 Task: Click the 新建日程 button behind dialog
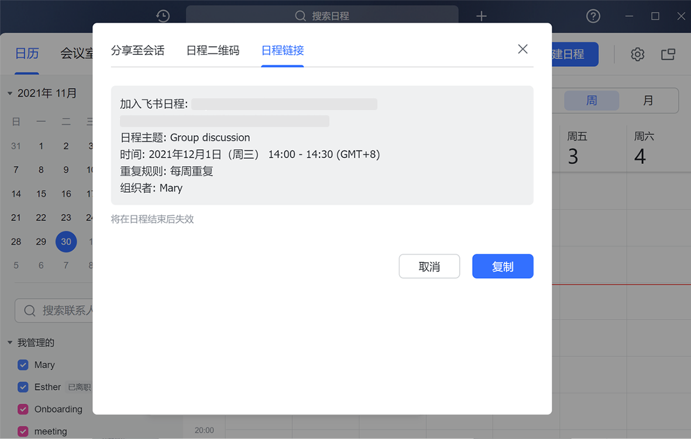pyautogui.click(x=575, y=54)
